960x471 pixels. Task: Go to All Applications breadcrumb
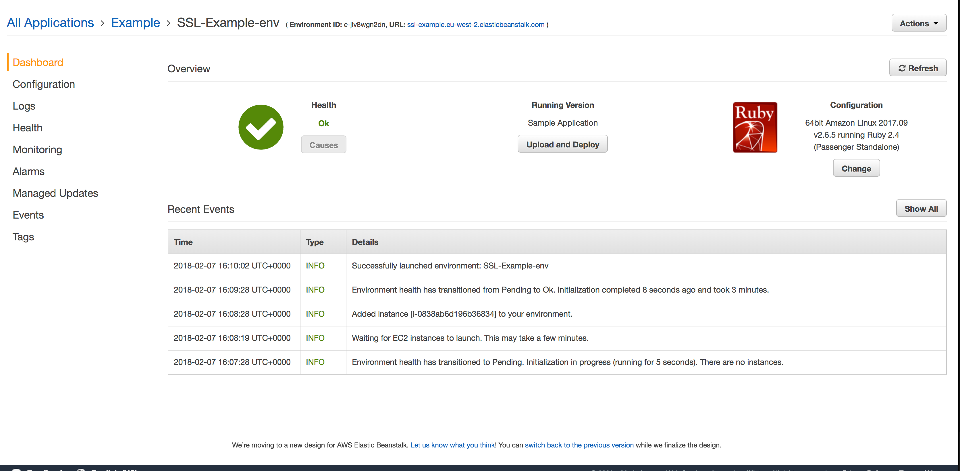coord(50,23)
